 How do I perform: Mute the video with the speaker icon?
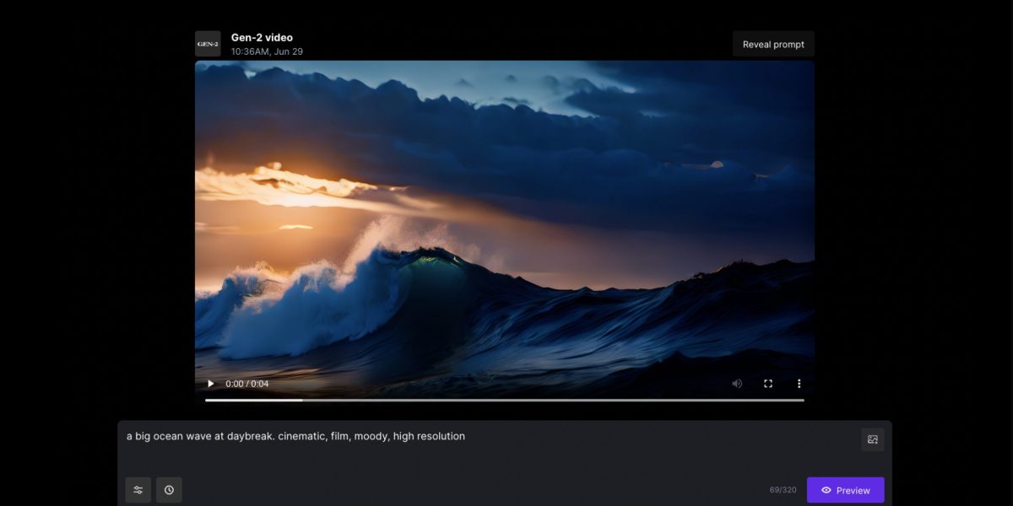(737, 384)
